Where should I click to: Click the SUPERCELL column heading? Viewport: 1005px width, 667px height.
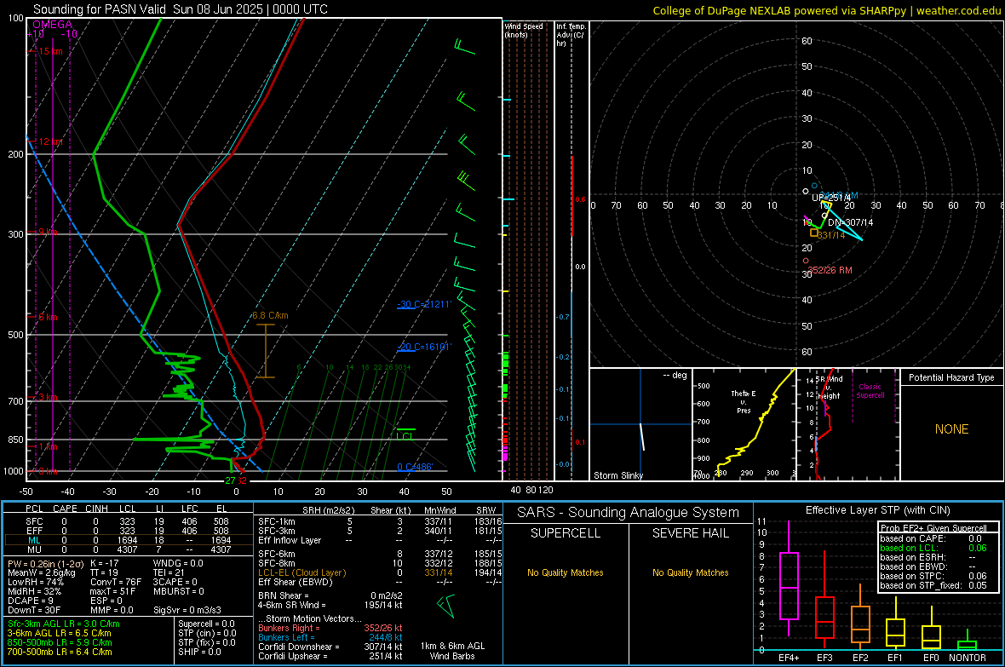(x=566, y=533)
